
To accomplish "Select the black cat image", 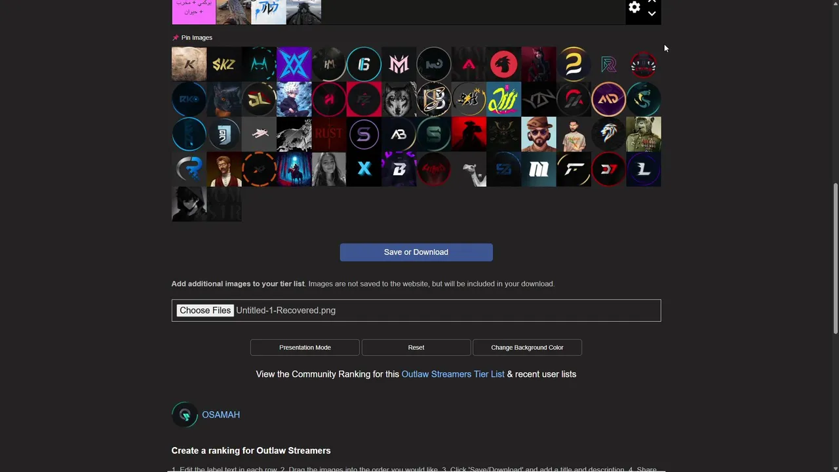I will [224, 99].
